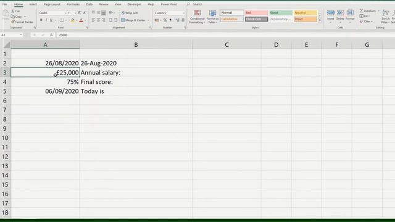This screenshot has height=222, width=395.
Task: Click Merge & Center button
Action: (133, 20)
